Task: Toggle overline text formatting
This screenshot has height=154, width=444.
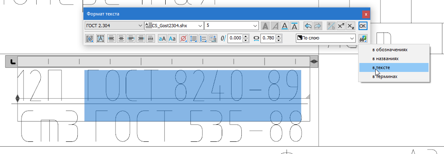Action: tap(295, 26)
